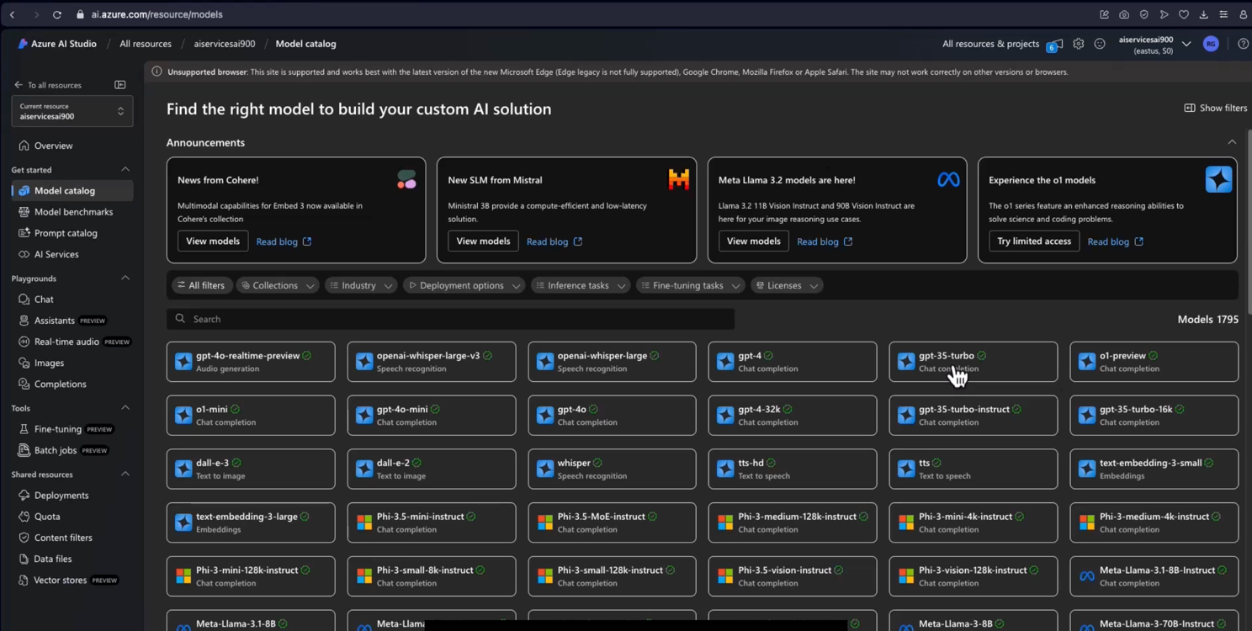
Task: Expand the aiservicesai900 account chevron
Action: (1186, 44)
